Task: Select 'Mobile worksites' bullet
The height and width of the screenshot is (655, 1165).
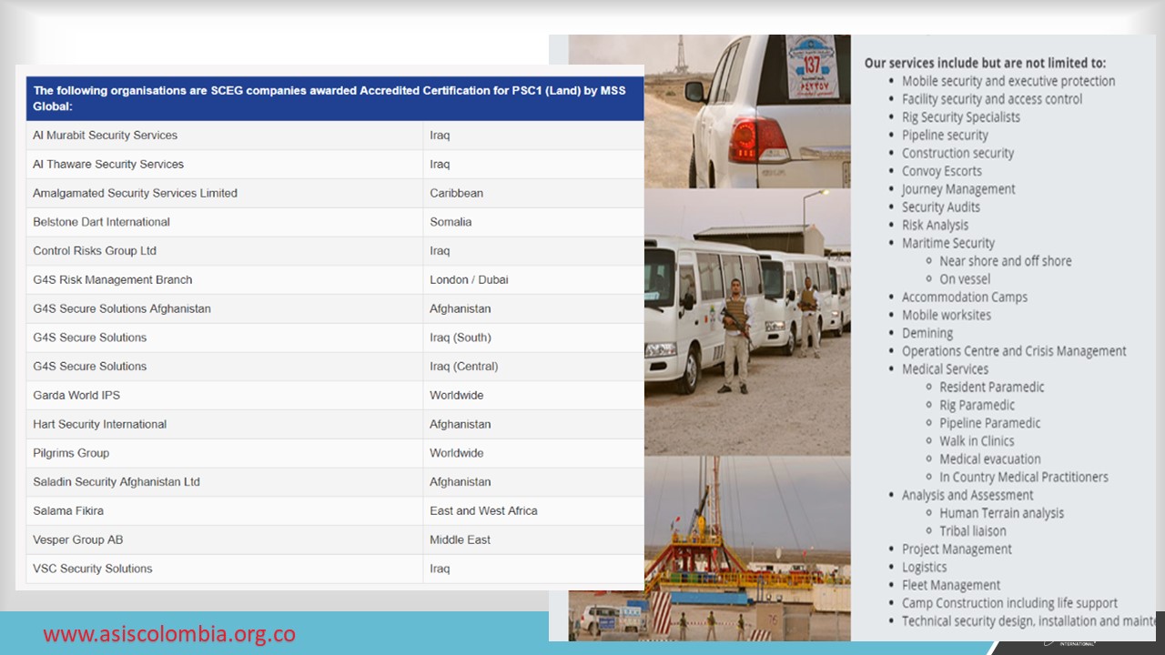Action: pyautogui.click(x=947, y=316)
